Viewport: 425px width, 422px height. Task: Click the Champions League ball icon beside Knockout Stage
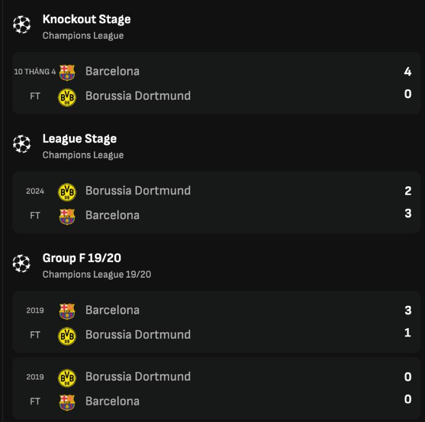point(22,24)
